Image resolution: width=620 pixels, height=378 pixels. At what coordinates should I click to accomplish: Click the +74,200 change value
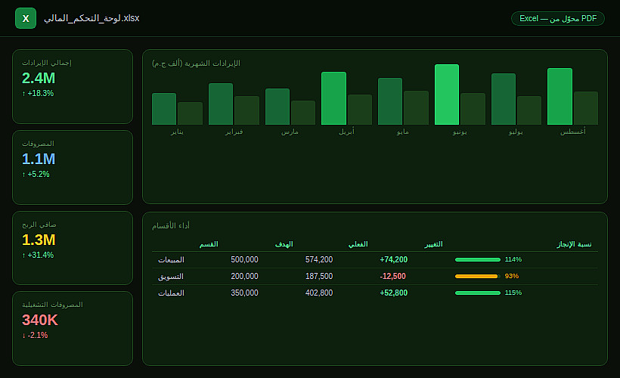pos(393,260)
